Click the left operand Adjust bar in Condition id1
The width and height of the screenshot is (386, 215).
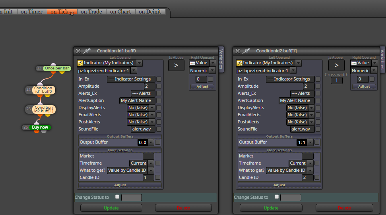[120, 185]
